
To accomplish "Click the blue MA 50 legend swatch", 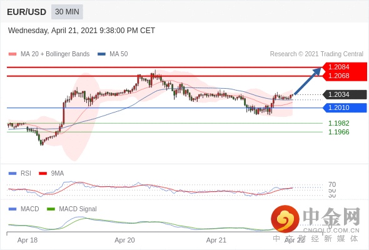I will [101, 54].
